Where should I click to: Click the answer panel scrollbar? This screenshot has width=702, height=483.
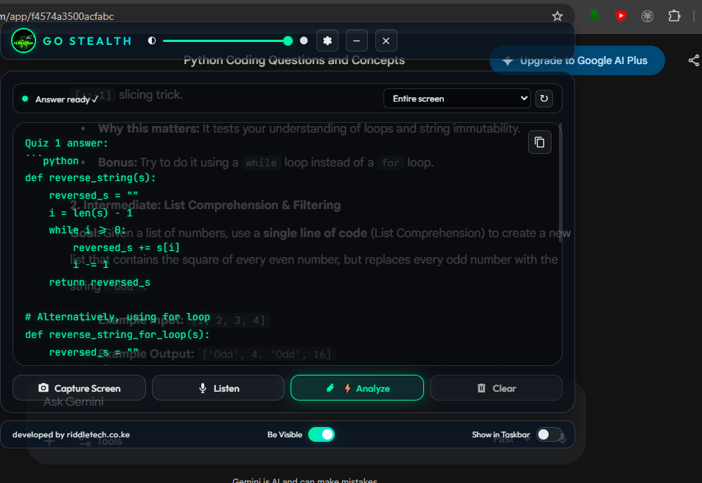click(x=560, y=183)
